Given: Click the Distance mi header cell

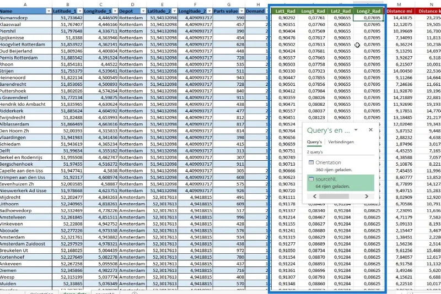Looking at the screenshot, I should [x=399, y=11].
